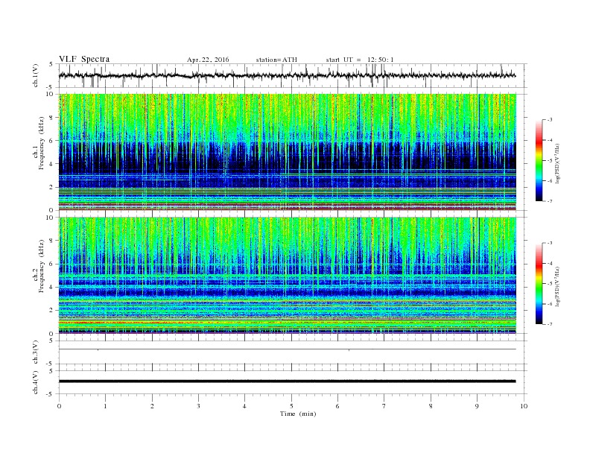
Task: Click the ch.1 spectrogram panel
Action: click(x=287, y=152)
